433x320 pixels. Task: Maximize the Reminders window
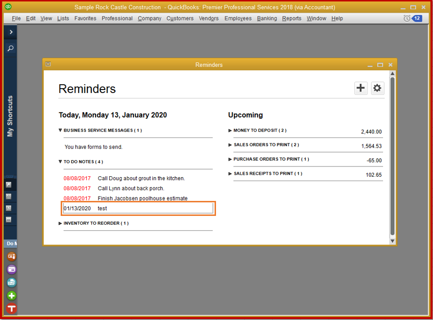380,65
